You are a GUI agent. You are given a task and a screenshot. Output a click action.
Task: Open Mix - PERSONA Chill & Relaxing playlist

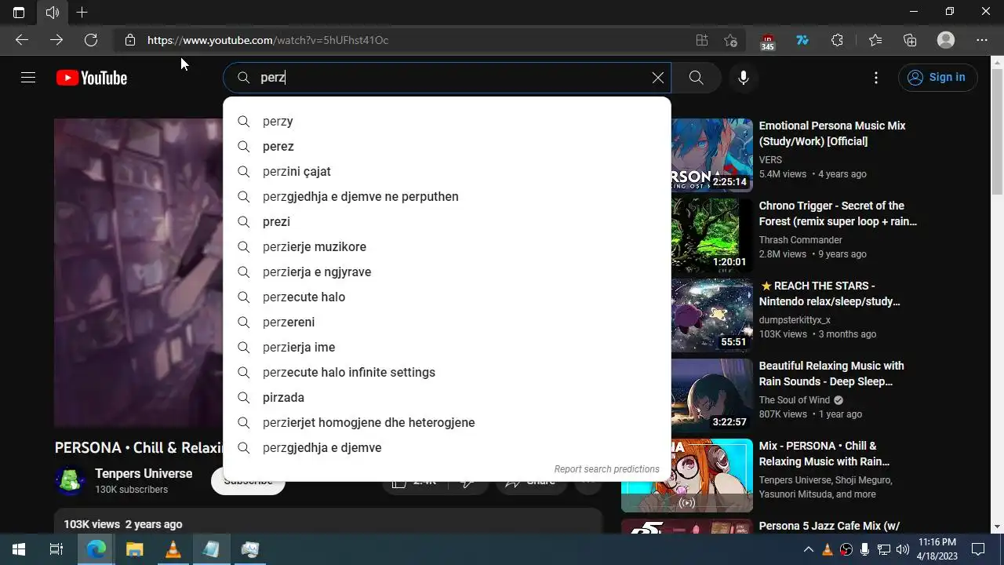coord(824,454)
